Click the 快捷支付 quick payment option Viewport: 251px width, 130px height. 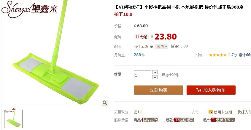pyautogui.click(x=244, y=112)
